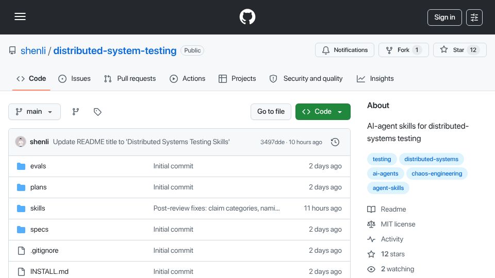Click shenli avatar in commit row
Screen dimensions: 495x278
pos(21,142)
